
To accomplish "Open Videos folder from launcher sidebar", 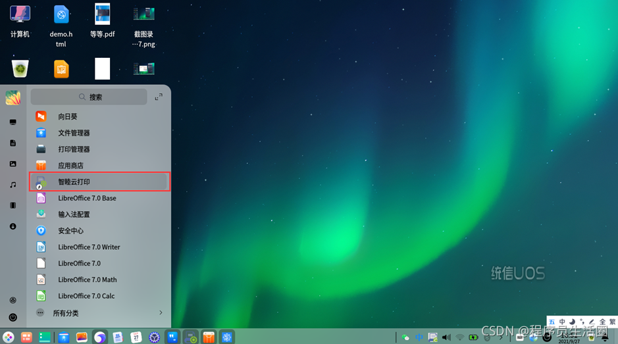I will [13, 205].
